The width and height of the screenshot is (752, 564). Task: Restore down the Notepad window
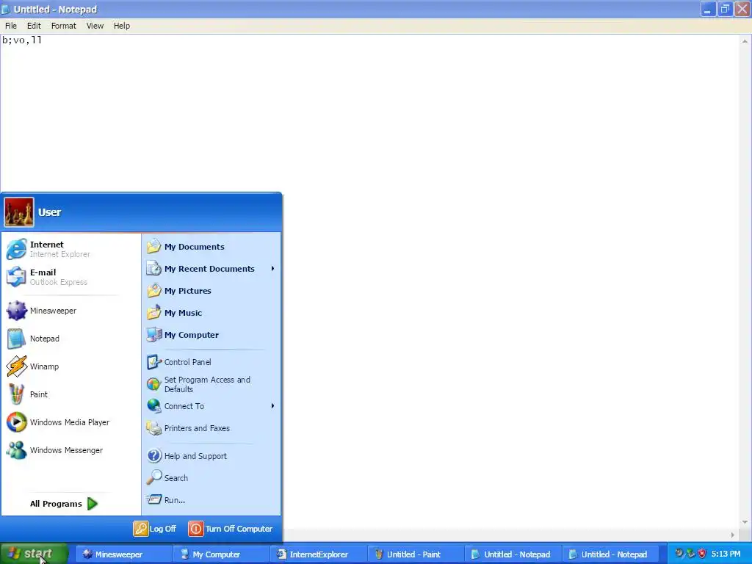[x=725, y=9]
